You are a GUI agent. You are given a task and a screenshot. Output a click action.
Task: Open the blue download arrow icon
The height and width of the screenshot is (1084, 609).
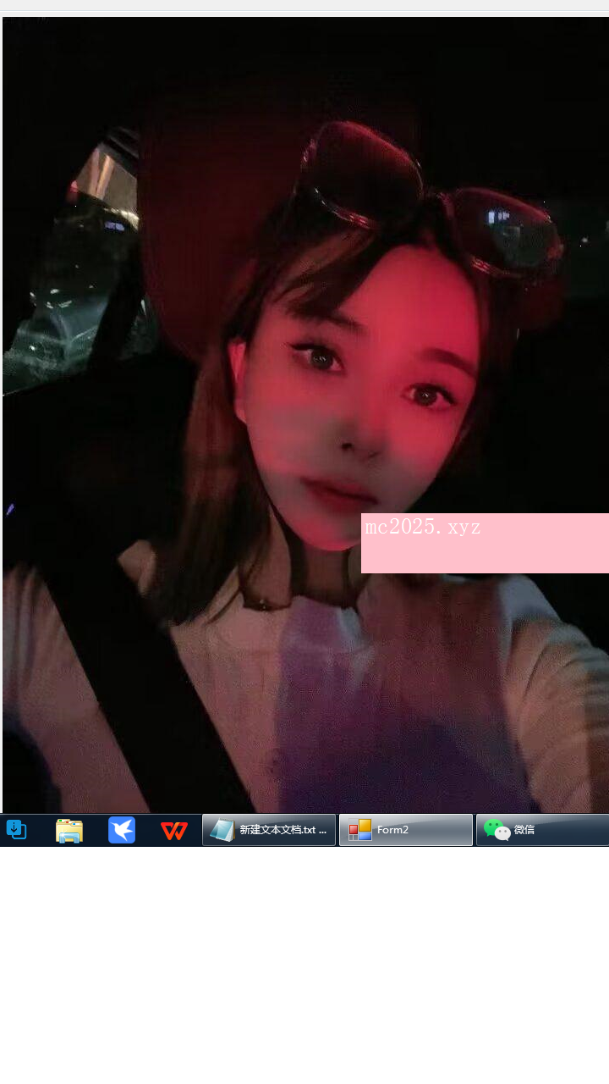[17, 831]
